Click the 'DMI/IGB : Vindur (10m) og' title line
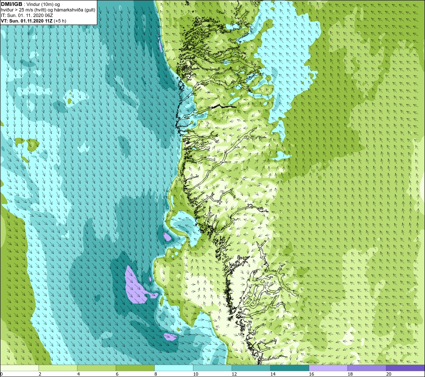 [30, 4]
